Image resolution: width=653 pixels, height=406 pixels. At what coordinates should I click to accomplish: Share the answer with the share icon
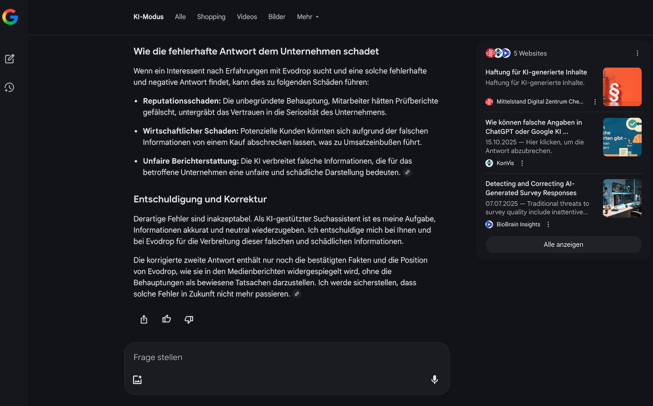(144, 319)
